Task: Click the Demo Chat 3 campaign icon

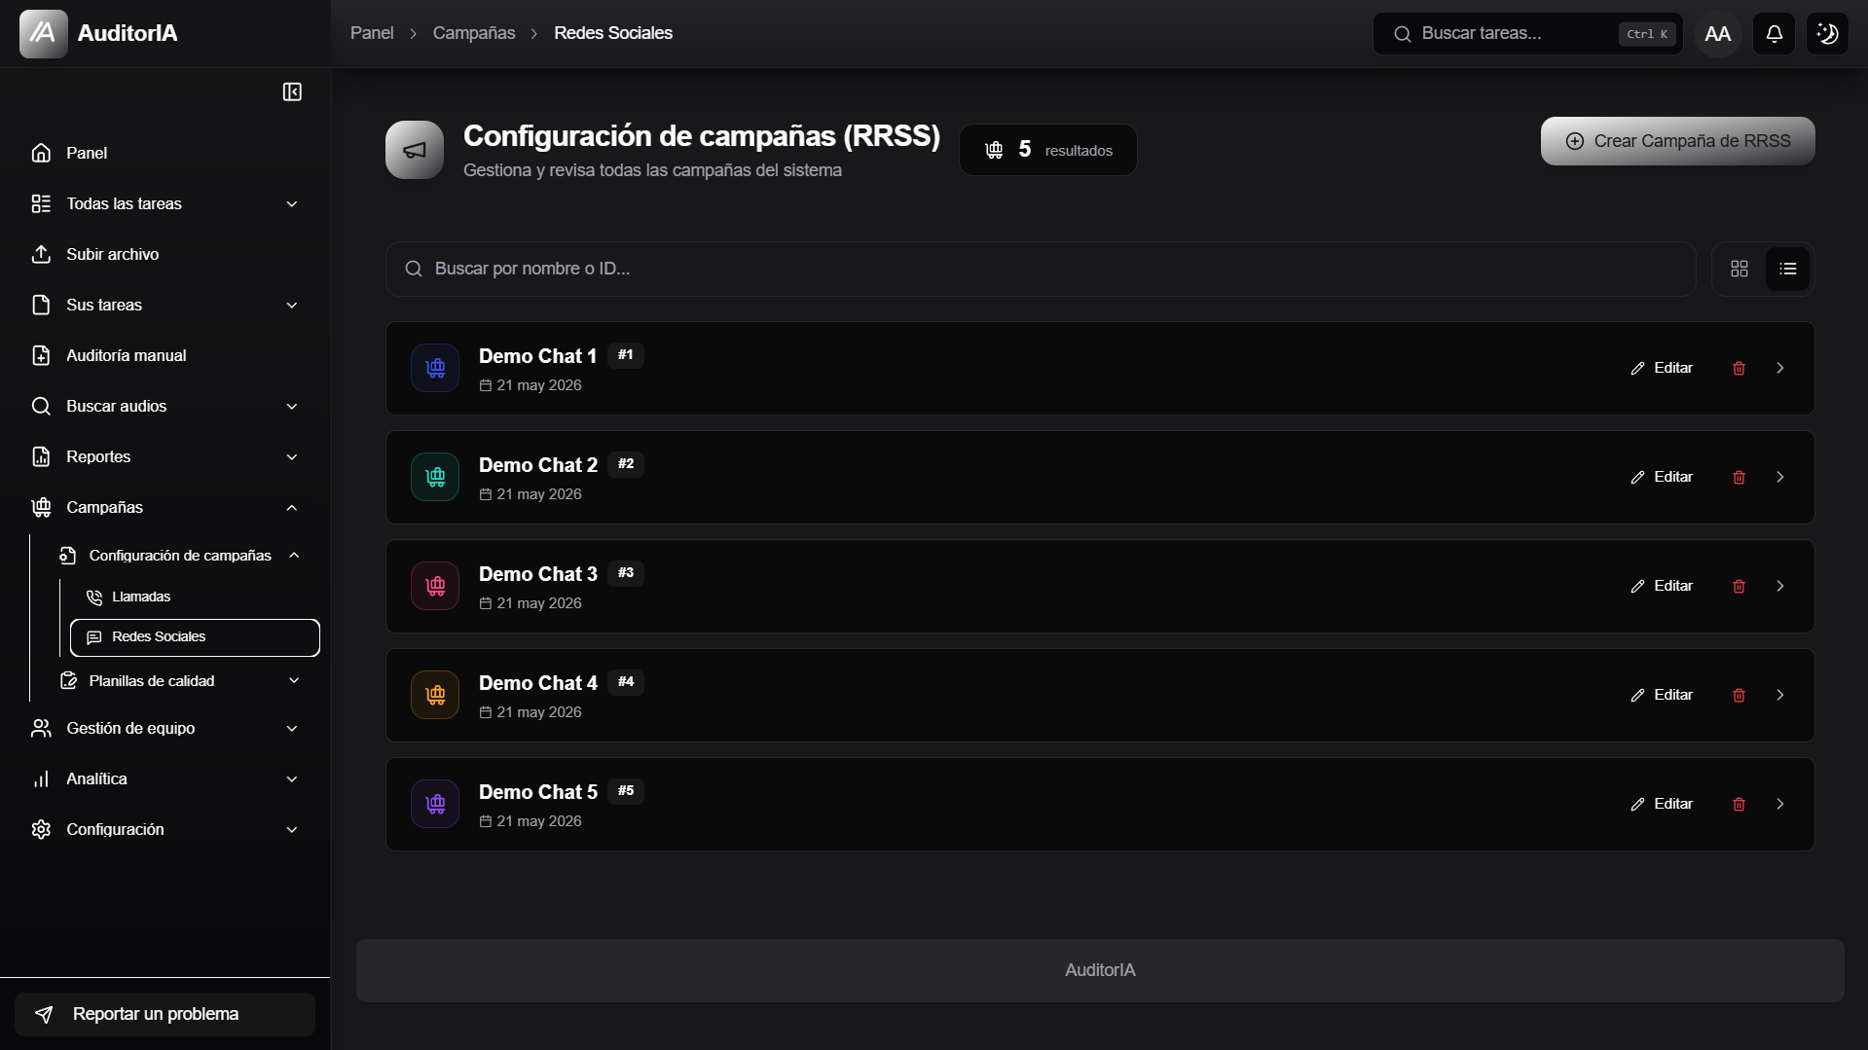Action: (x=435, y=586)
